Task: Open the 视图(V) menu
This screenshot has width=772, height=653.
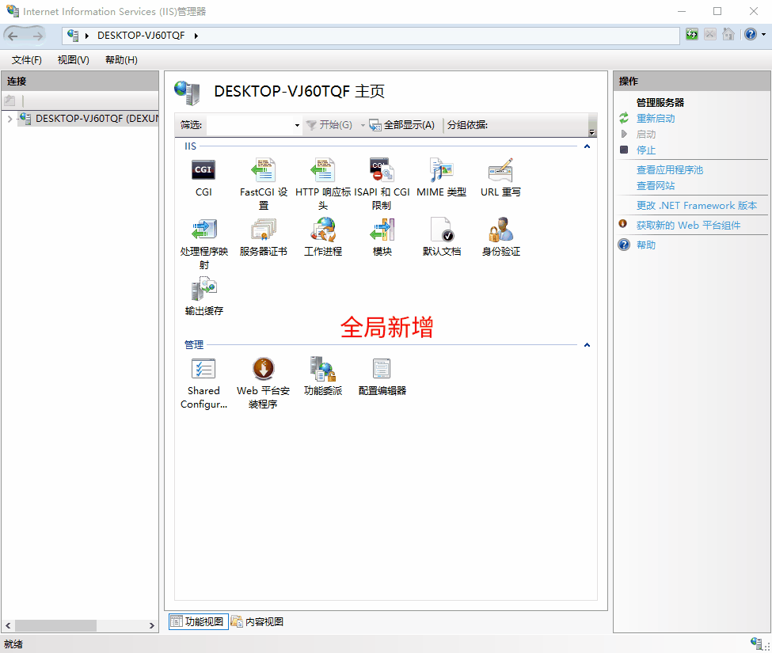Action: (x=73, y=60)
